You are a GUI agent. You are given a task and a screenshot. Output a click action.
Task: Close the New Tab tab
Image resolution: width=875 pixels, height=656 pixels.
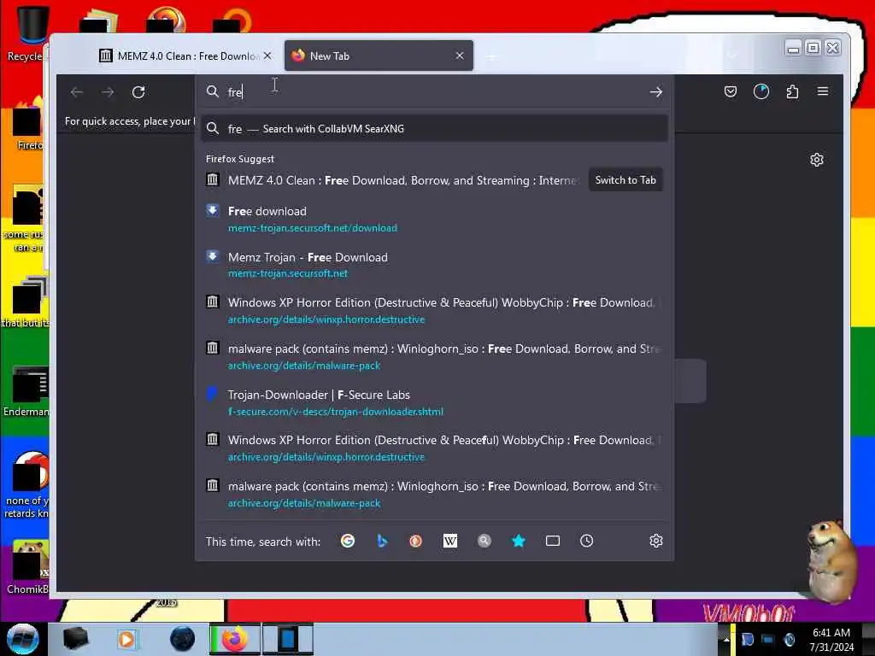click(x=459, y=56)
